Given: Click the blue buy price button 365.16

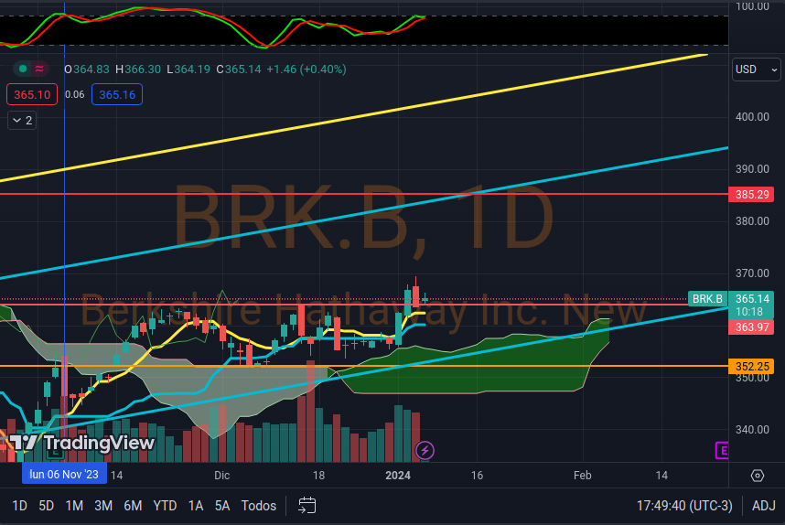Looking at the screenshot, I should 117,94.
